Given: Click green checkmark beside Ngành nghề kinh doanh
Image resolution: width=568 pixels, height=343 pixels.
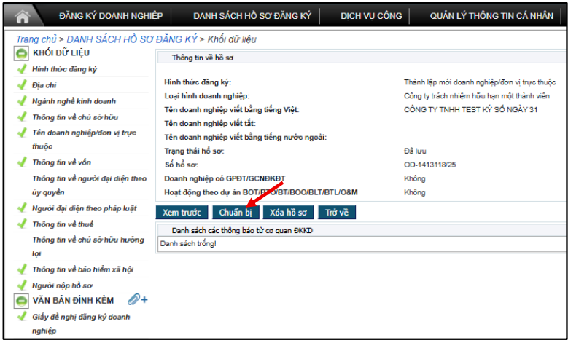Looking at the screenshot, I should (x=22, y=100).
